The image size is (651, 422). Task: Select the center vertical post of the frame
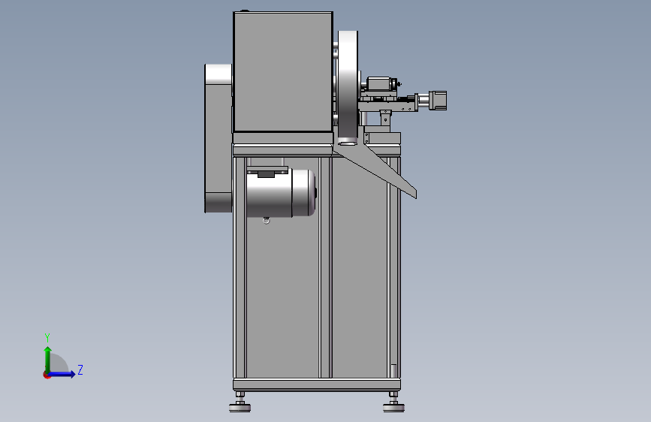click(x=325, y=267)
